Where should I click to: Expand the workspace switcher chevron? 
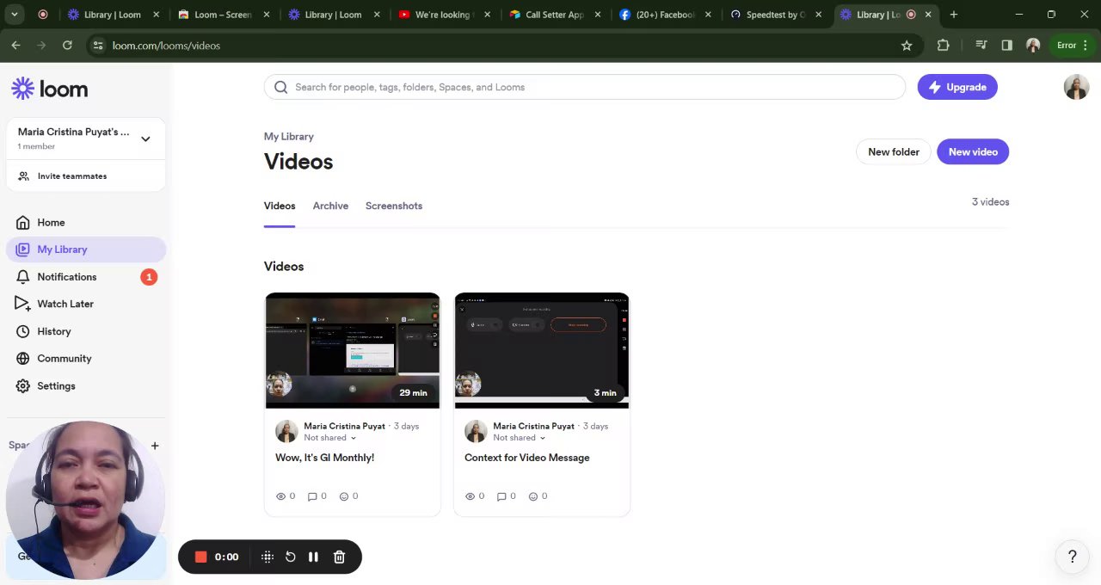[x=145, y=139]
